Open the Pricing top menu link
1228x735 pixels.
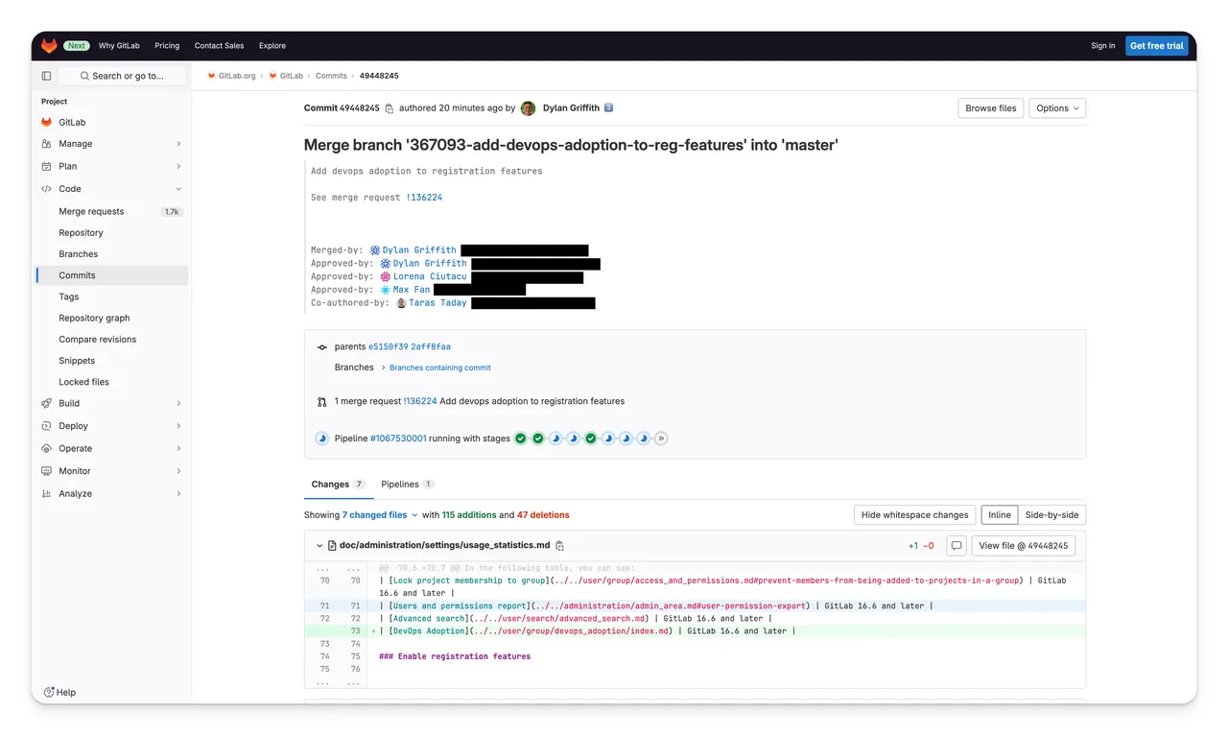point(167,45)
